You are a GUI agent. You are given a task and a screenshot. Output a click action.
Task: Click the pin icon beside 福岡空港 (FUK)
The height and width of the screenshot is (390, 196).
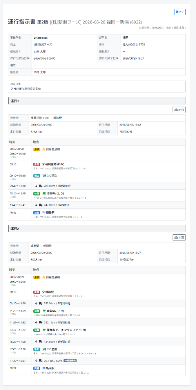(44, 164)
